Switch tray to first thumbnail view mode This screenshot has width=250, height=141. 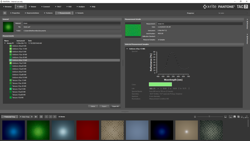(230, 117)
